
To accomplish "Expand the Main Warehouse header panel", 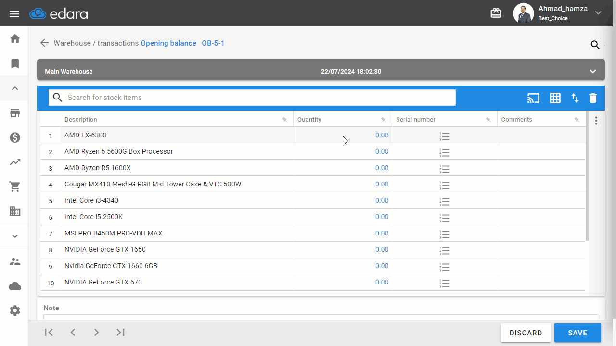I will pos(593,71).
